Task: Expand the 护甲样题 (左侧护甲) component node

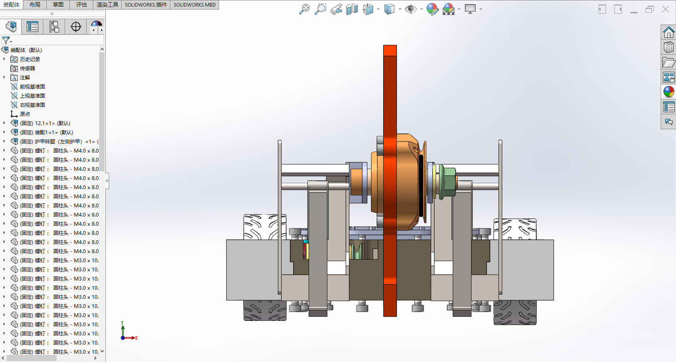Action: [4, 141]
